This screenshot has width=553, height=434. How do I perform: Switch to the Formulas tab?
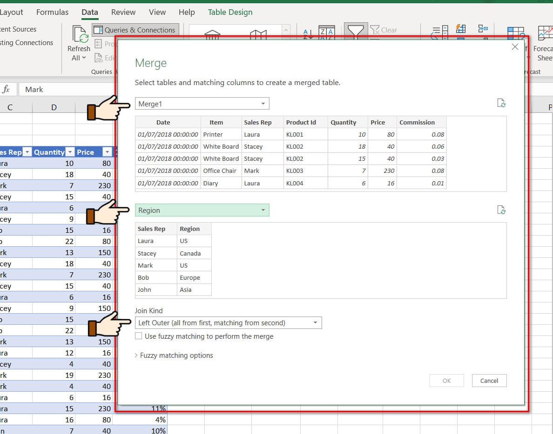click(52, 13)
